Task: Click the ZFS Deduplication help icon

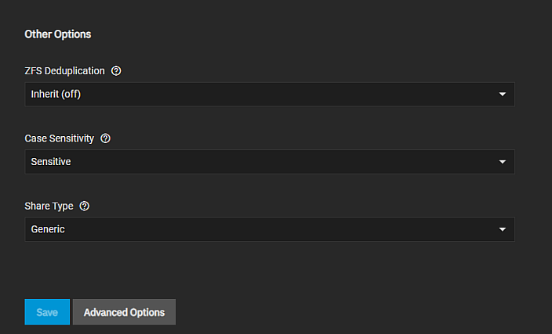Action: pyautogui.click(x=116, y=70)
